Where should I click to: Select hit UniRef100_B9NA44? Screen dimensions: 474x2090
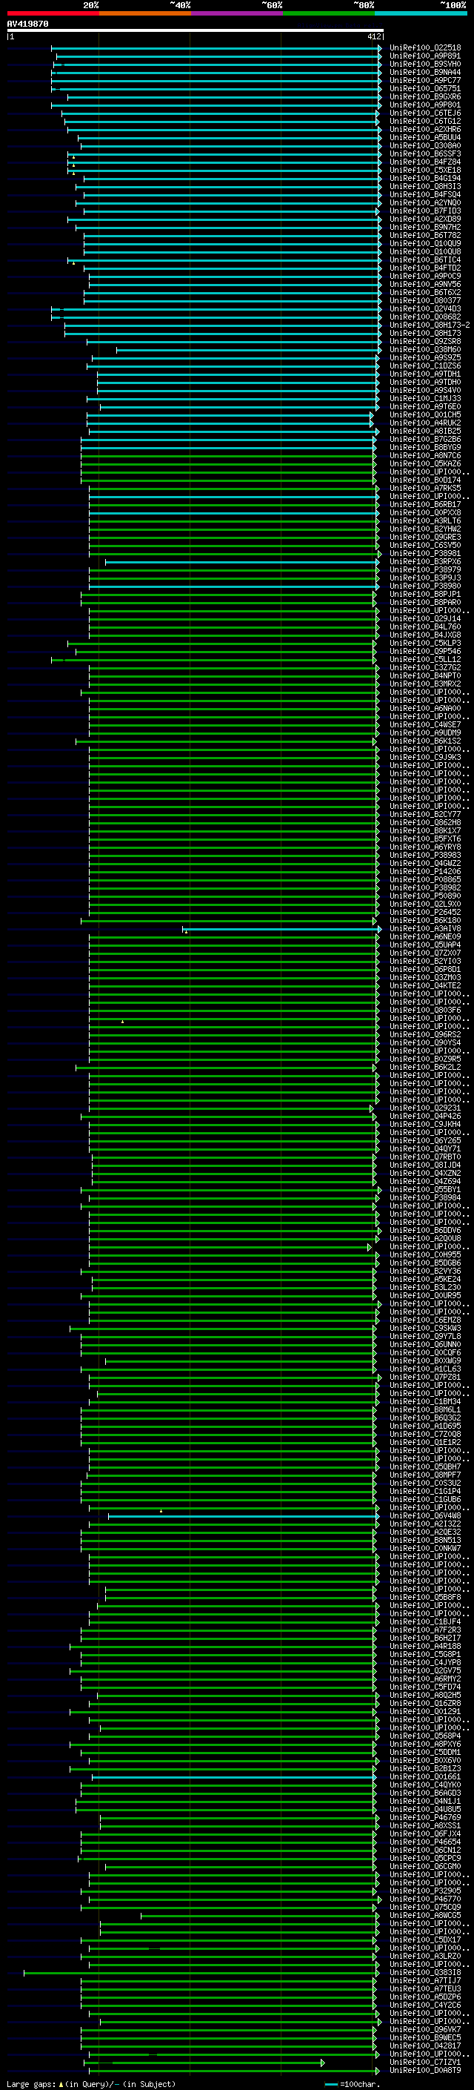point(425,72)
